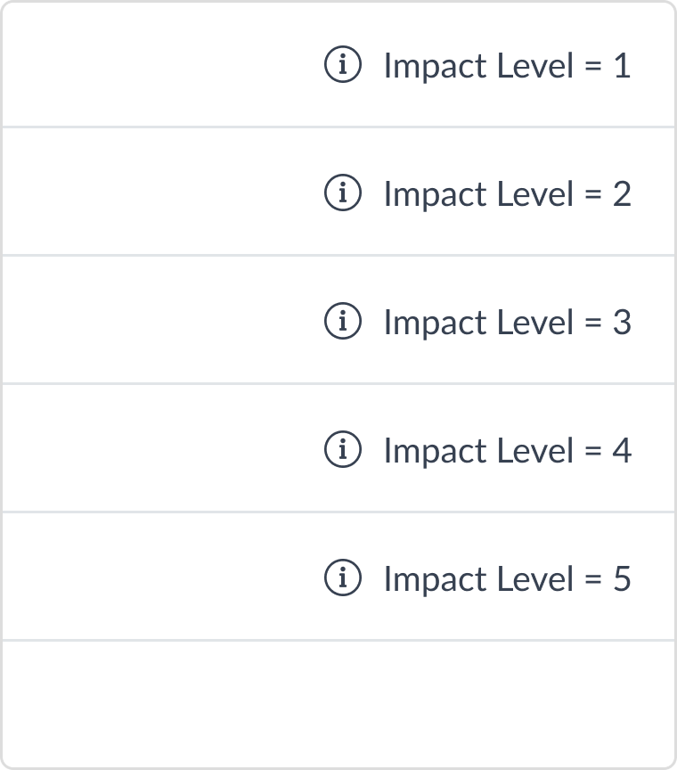677x770 pixels.
Task: Choose the Impact Level = 2 label
Action: tap(506, 194)
